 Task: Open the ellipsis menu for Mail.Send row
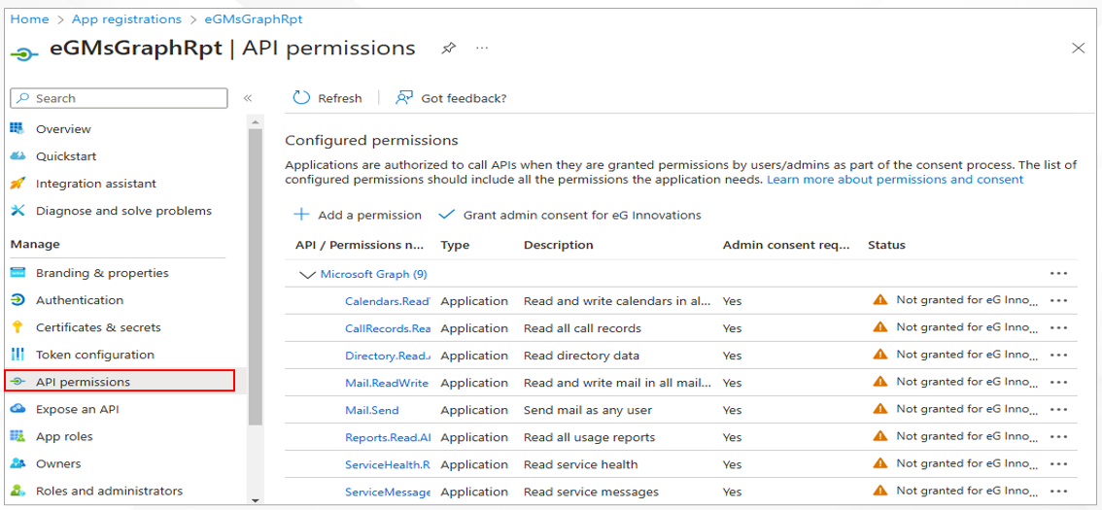click(1058, 410)
